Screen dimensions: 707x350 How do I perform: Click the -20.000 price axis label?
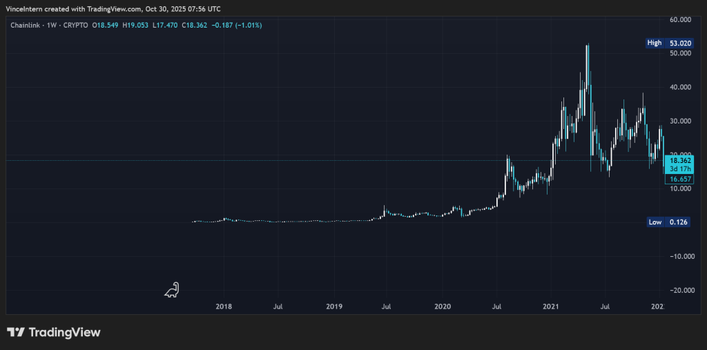point(679,290)
